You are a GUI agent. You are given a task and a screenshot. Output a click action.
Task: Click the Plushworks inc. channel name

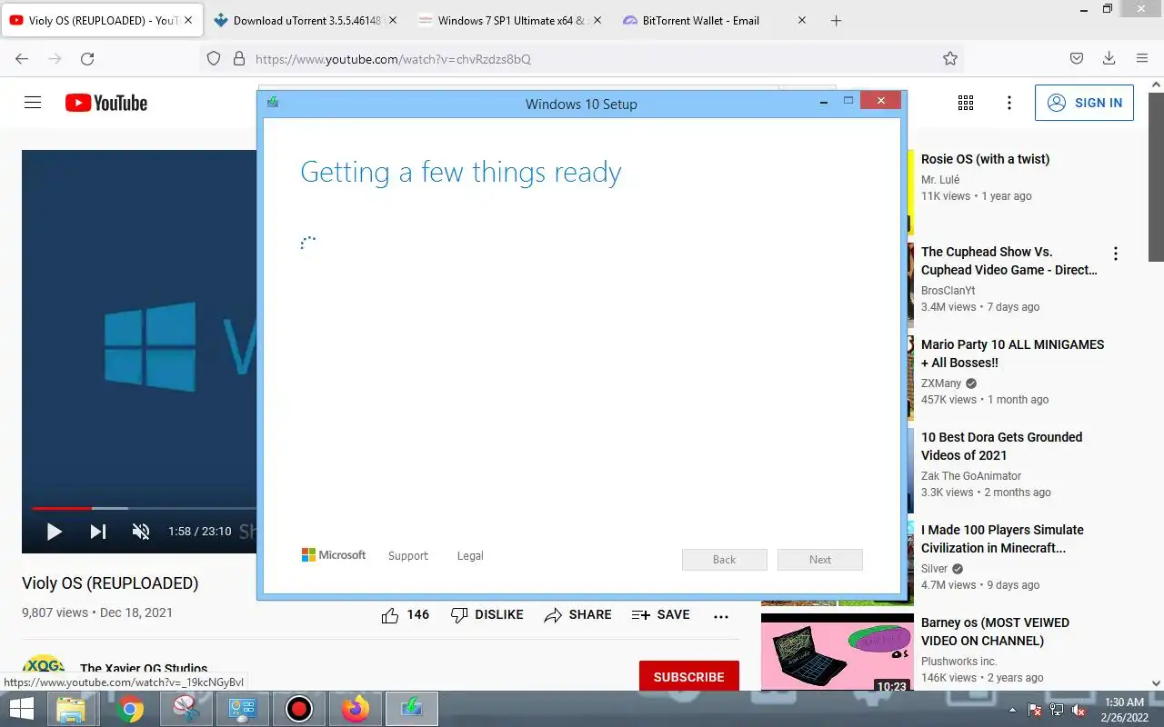[958, 662]
